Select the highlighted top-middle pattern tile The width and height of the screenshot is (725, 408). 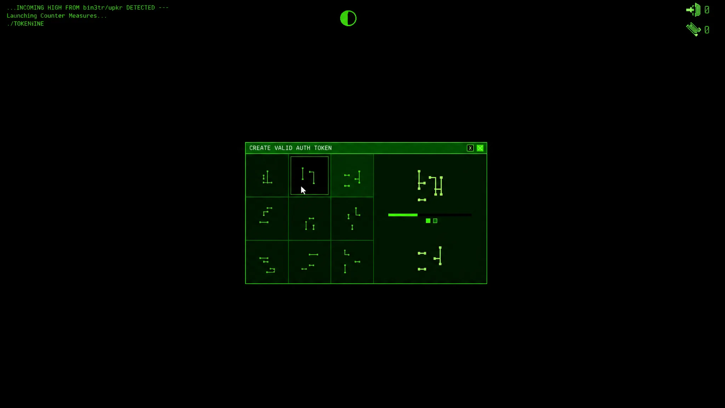tap(309, 176)
